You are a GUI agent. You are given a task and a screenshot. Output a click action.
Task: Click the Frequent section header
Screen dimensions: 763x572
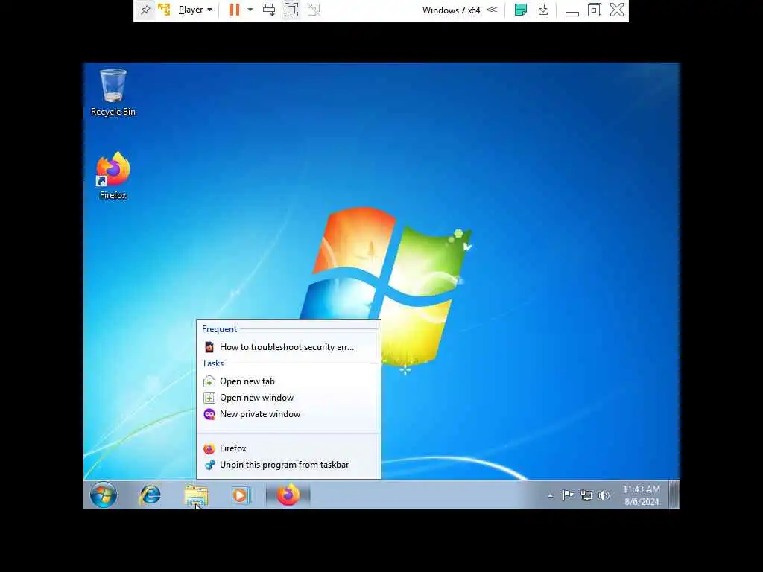220,329
